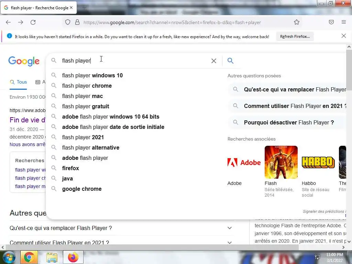Dismiss the Refresh Firefox notification bar

coord(344,36)
